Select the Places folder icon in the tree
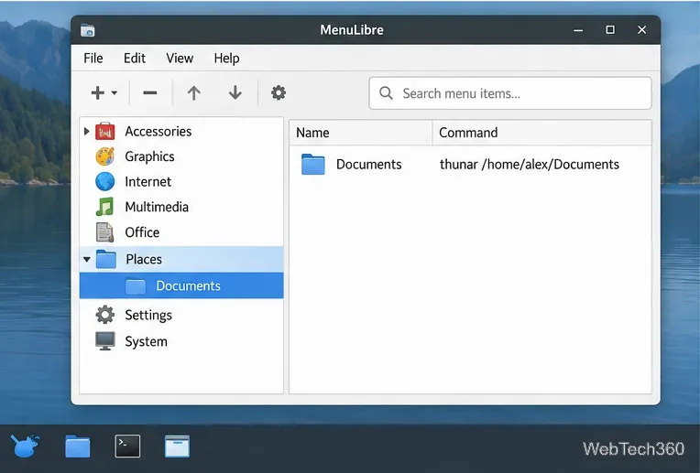 click(x=106, y=259)
